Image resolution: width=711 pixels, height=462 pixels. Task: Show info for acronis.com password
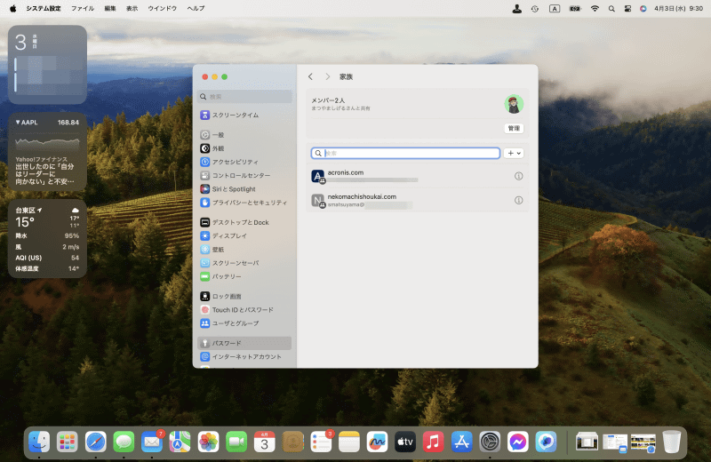click(x=519, y=176)
